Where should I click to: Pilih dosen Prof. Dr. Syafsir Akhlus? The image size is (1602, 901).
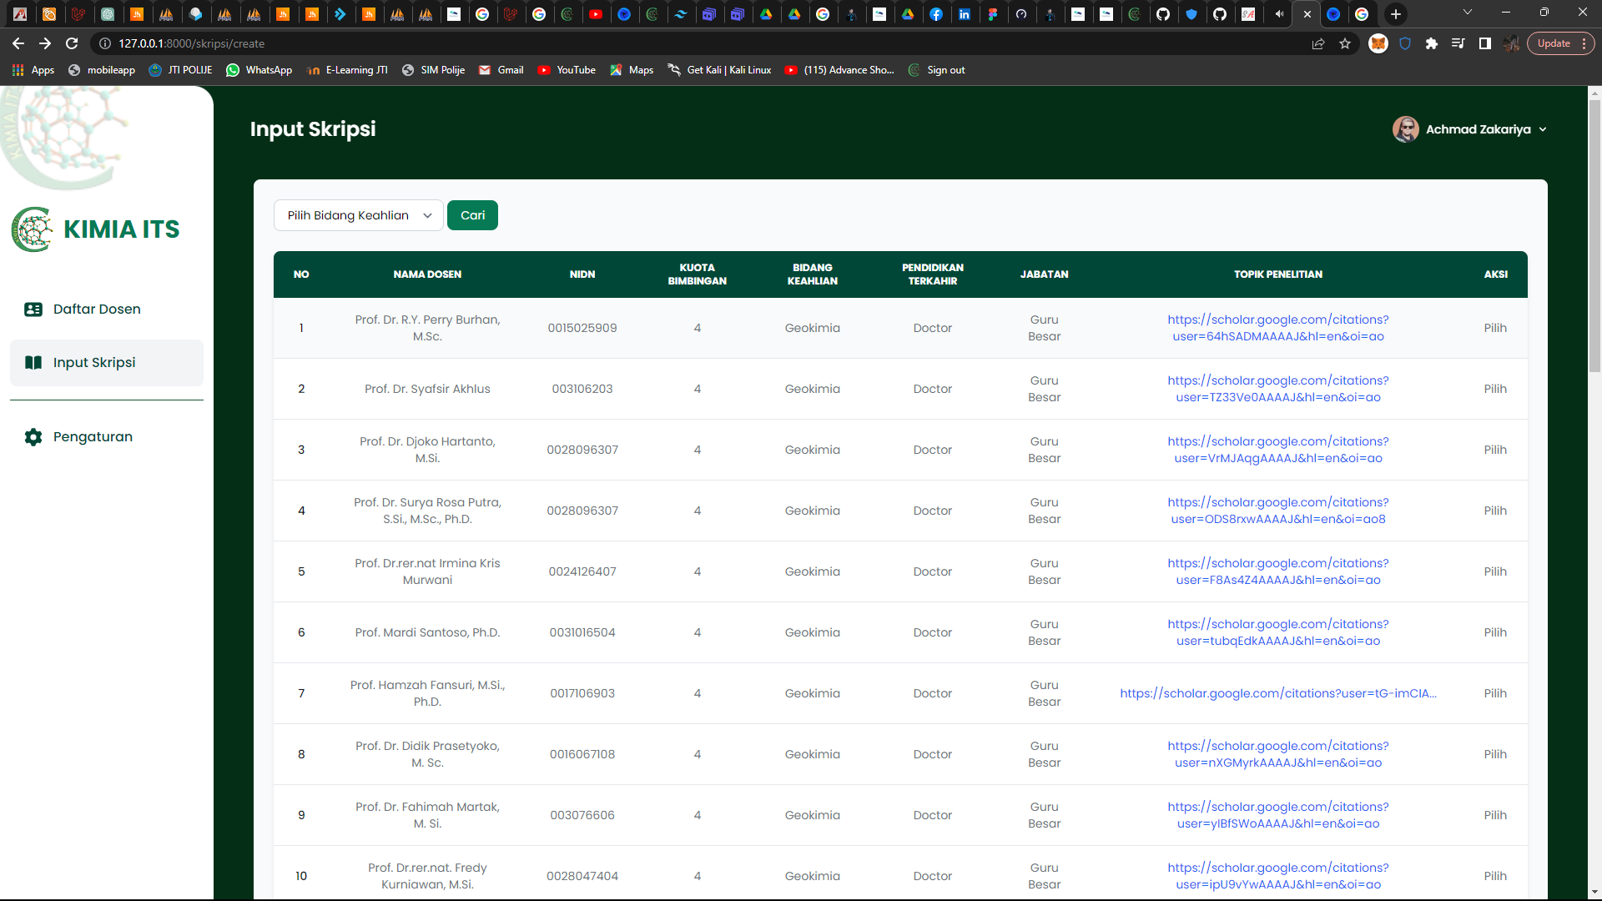1495,390
